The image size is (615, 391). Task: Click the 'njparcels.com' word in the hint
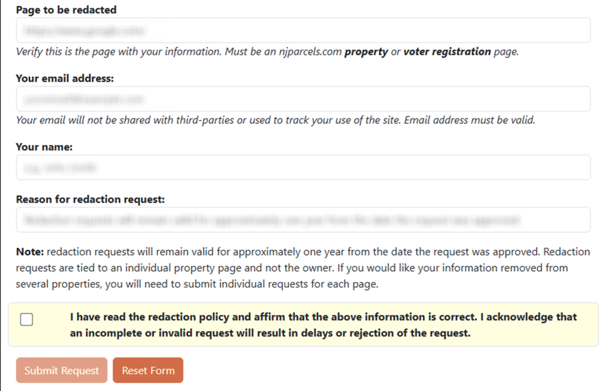pyautogui.click(x=311, y=52)
